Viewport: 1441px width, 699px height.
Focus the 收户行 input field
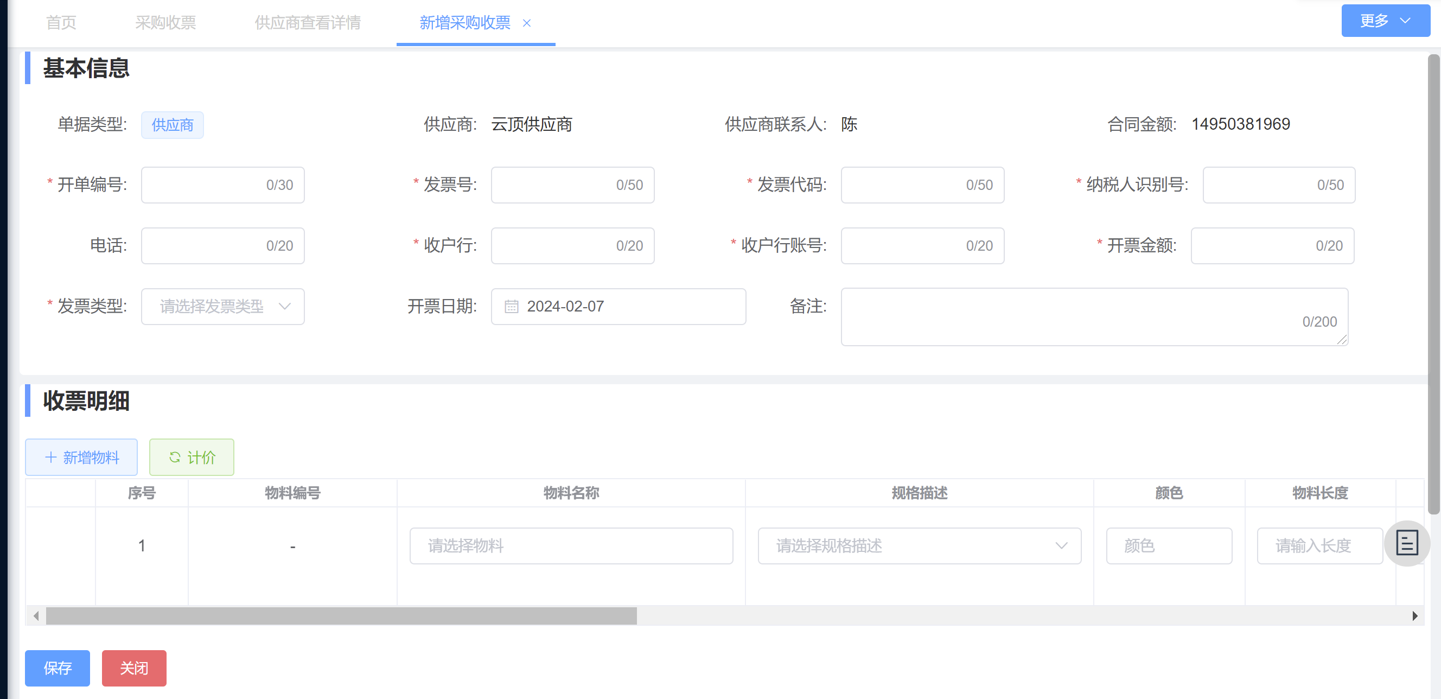pyautogui.click(x=572, y=246)
